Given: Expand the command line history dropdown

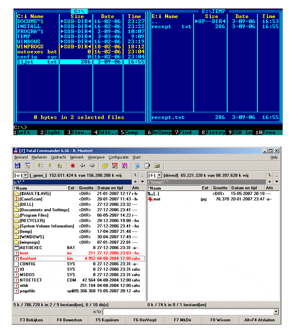Looking at the screenshot, I should point(276,312).
